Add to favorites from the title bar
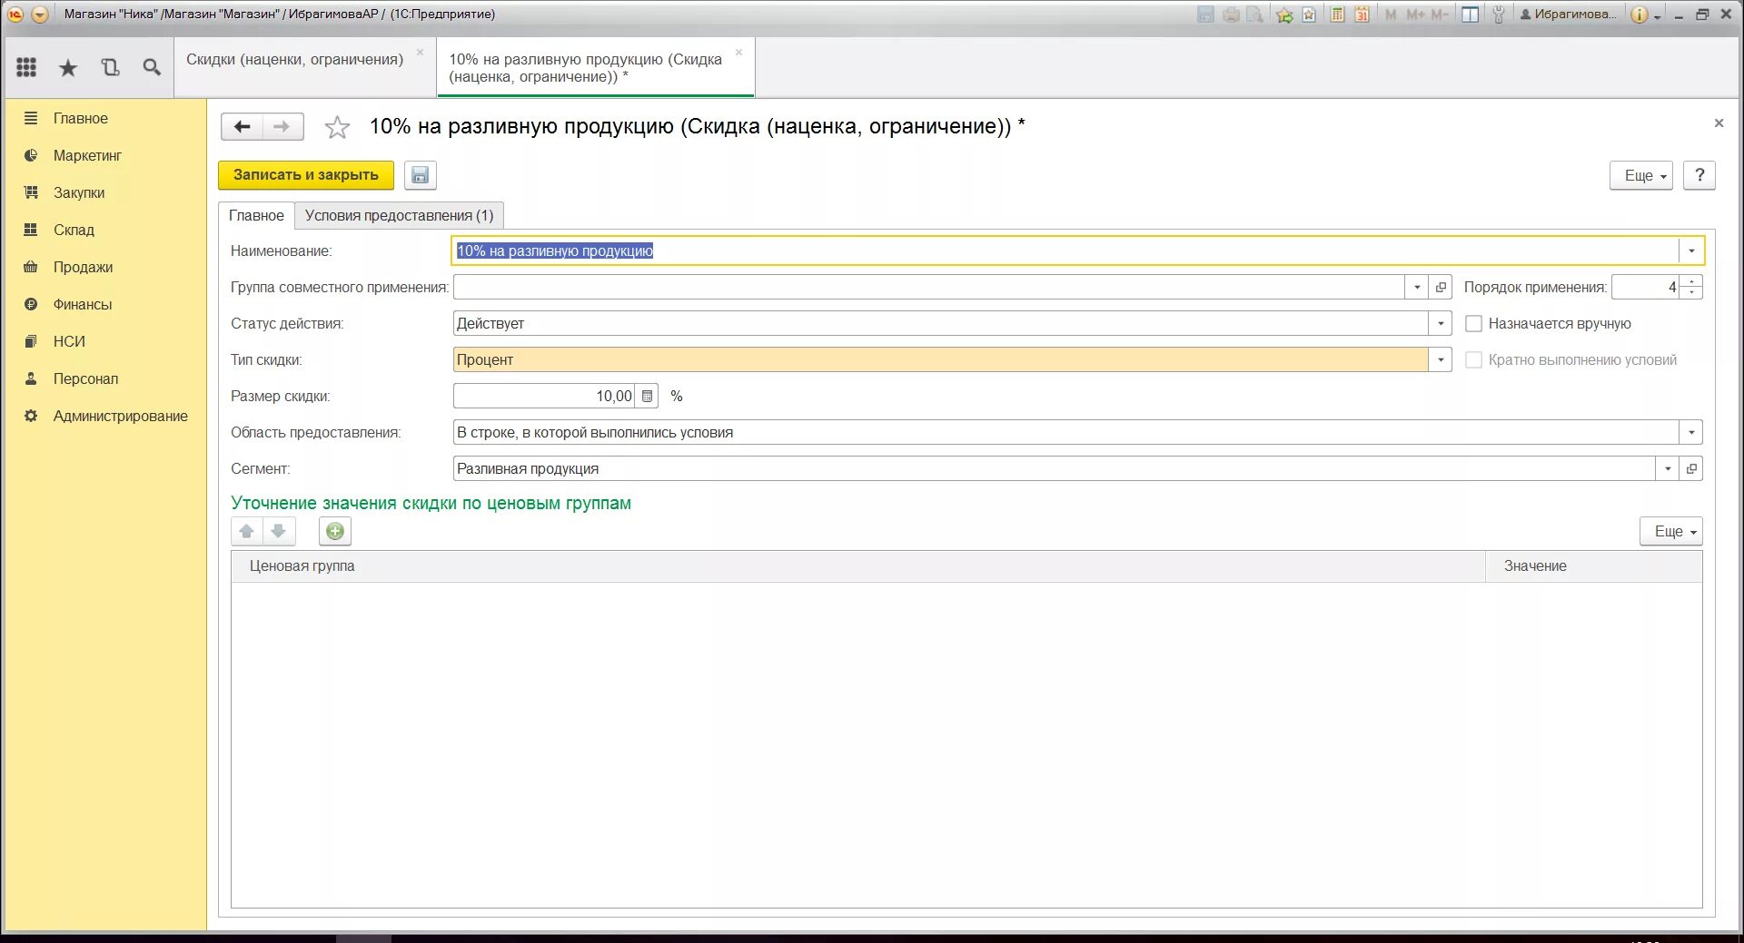Image resolution: width=1744 pixels, height=943 pixels. pos(1284,15)
